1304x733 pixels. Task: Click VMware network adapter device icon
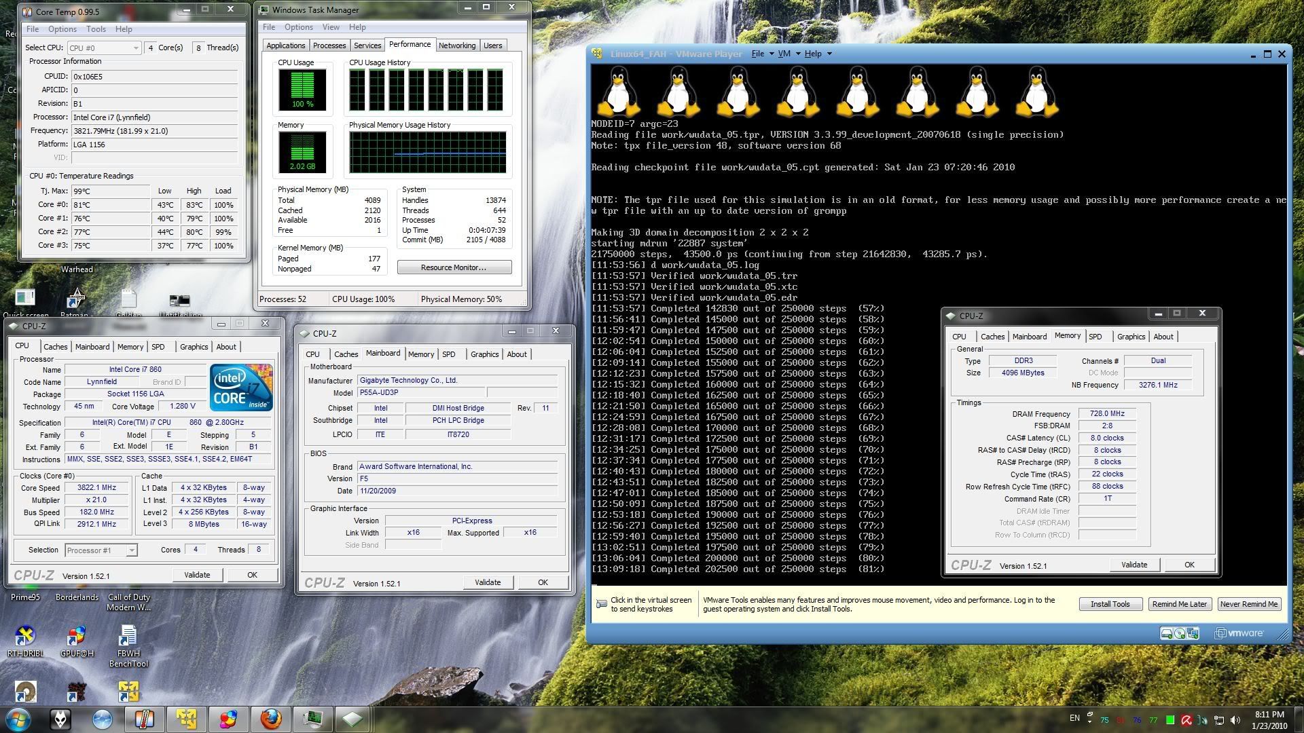point(1193,633)
